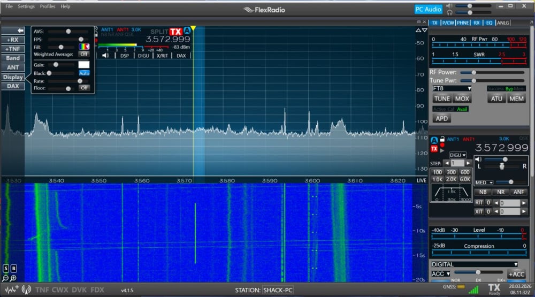Select the 2.0K filter preset

[452, 179]
